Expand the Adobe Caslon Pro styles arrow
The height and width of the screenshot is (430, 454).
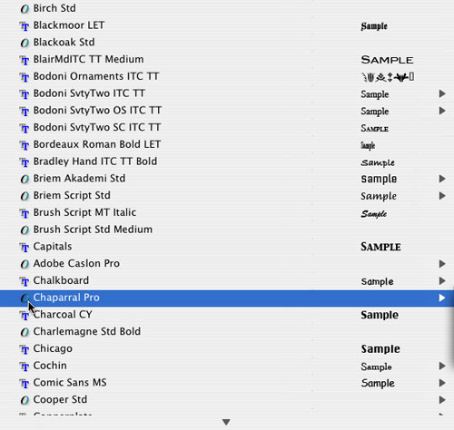[x=442, y=264]
